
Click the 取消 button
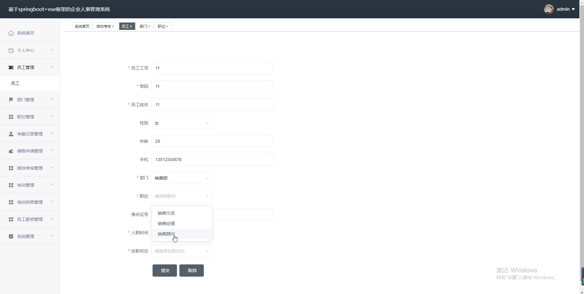click(x=192, y=271)
